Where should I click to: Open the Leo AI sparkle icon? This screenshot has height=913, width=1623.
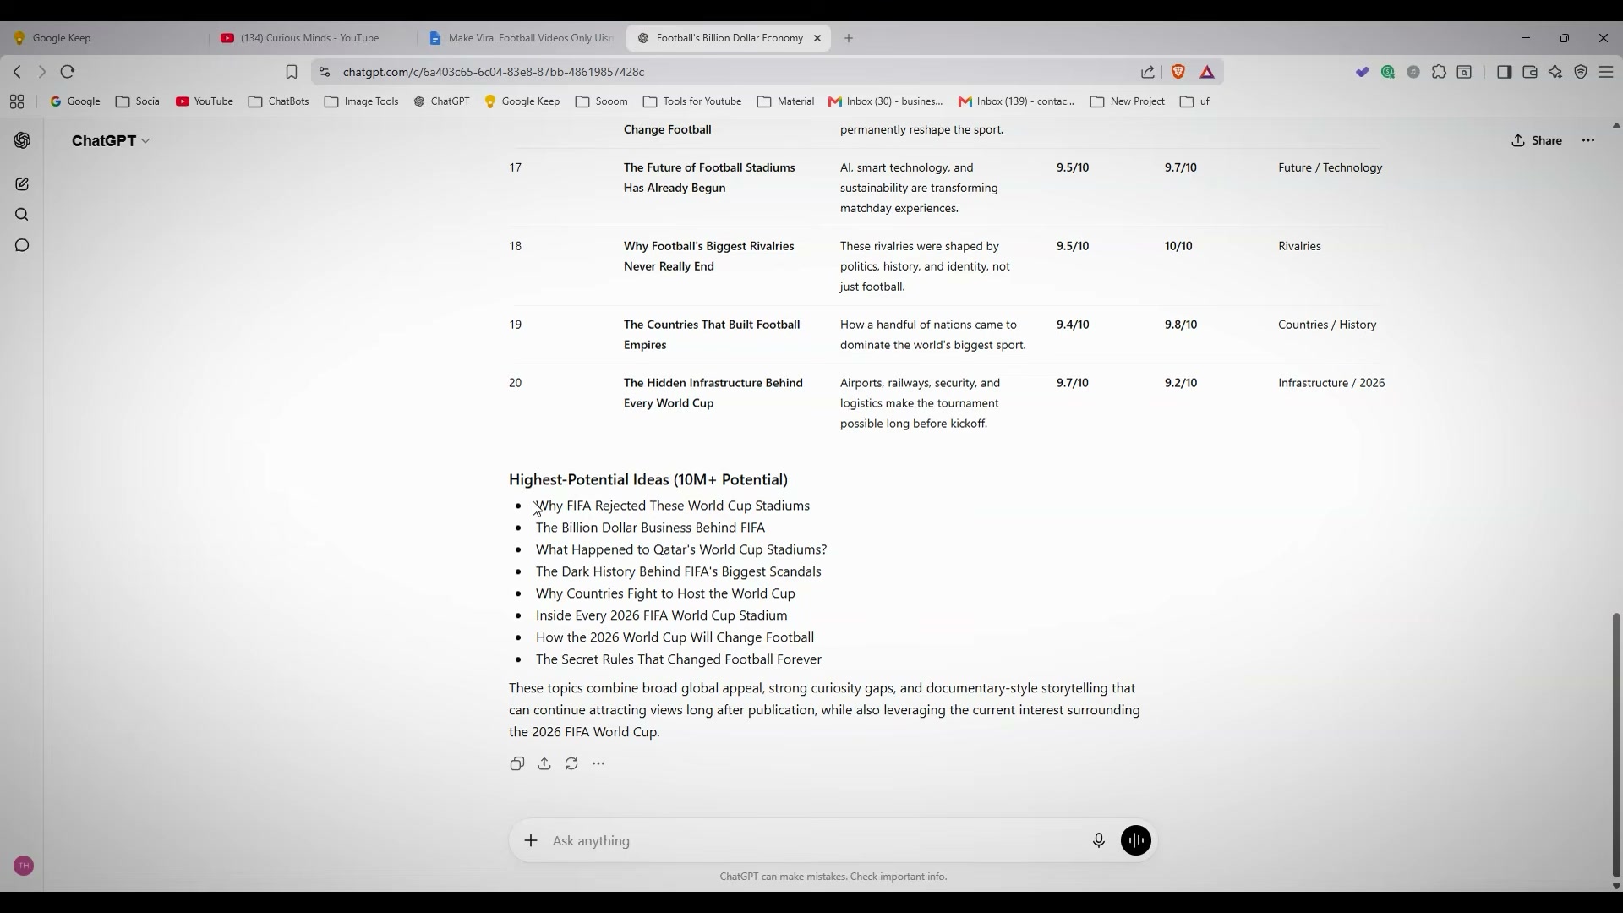coord(1555,72)
